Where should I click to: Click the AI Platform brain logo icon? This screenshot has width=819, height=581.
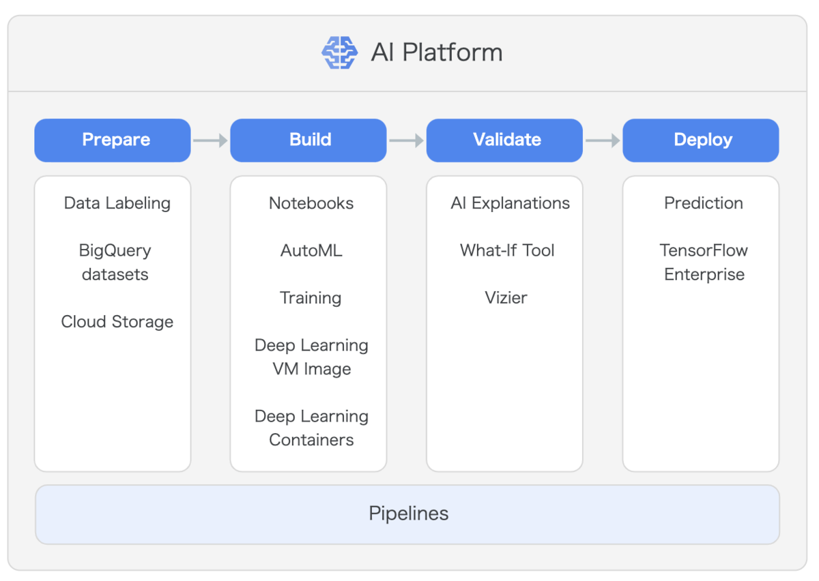pyautogui.click(x=340, y=53)
